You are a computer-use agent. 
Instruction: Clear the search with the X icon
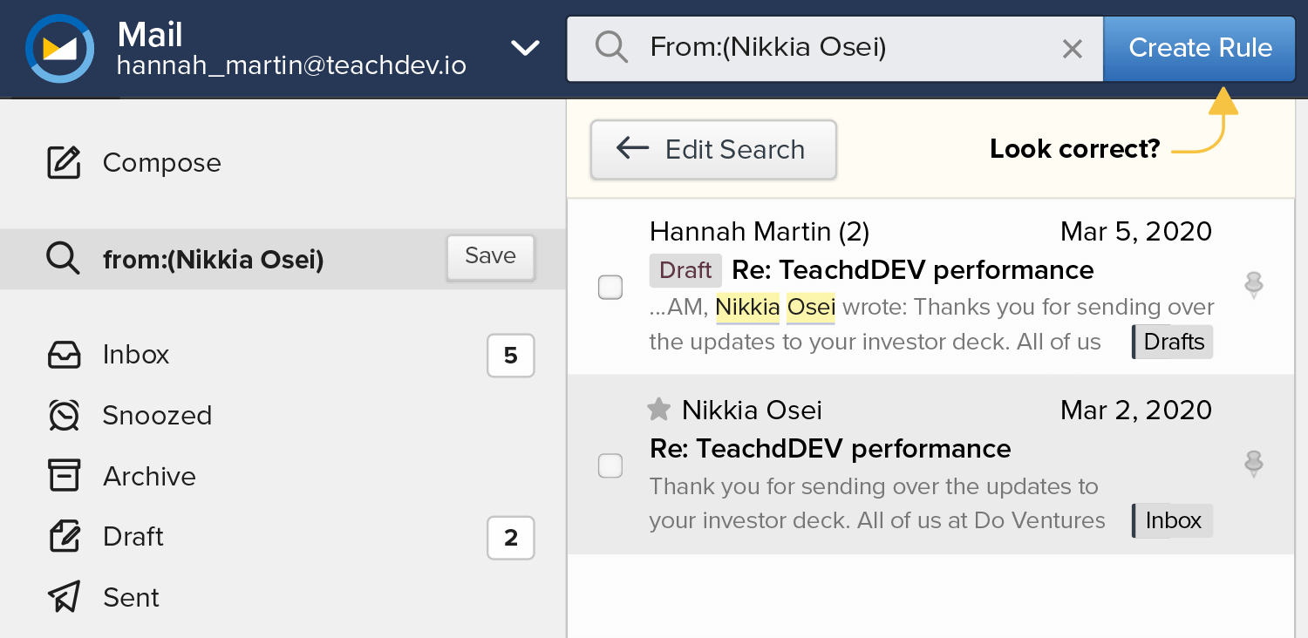pyautogui.click(x=1072, y=49)
